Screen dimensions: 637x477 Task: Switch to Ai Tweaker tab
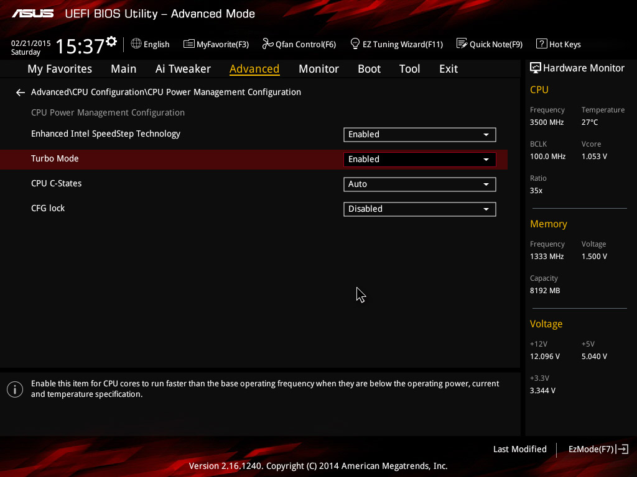click(183, 69)
